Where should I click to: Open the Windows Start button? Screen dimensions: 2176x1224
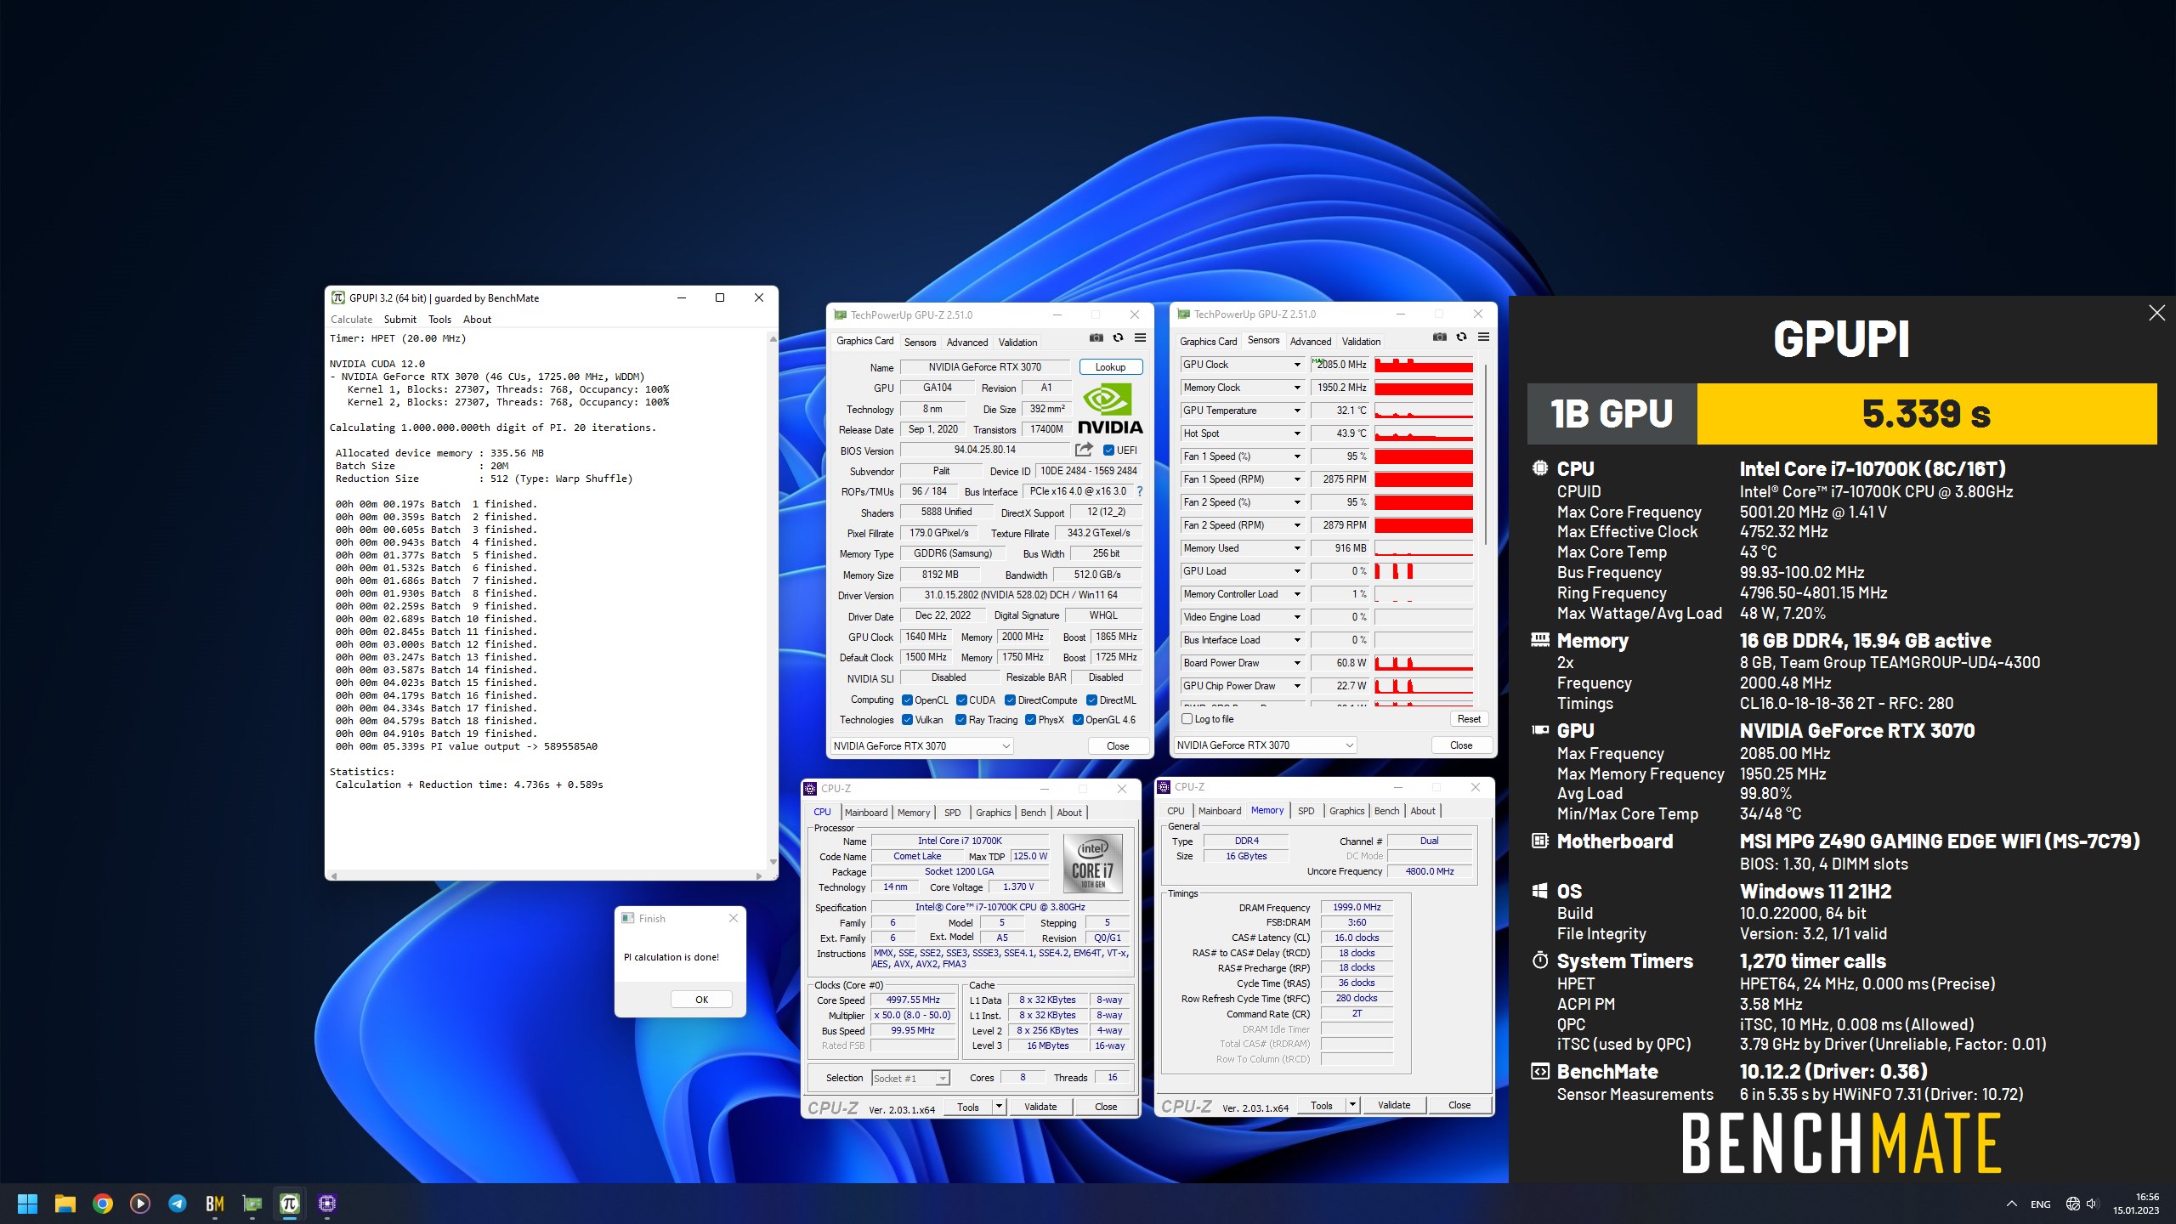click(27, 1204)
